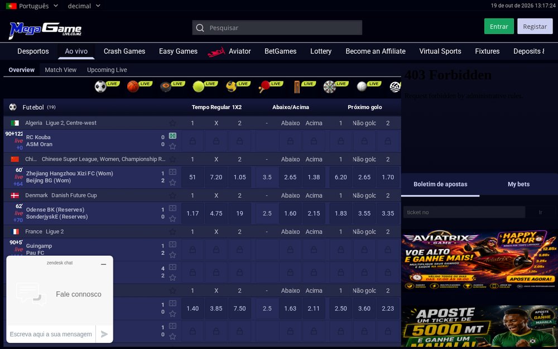Open the Aviatrix Happy Hour banner
Viewport: 558px width, 349px height.
coord(480,260)
